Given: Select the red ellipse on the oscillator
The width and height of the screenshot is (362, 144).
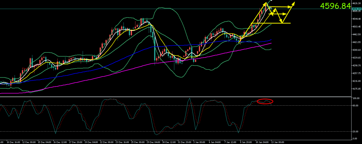Looking at the screenshot, I should click(265, 102).
